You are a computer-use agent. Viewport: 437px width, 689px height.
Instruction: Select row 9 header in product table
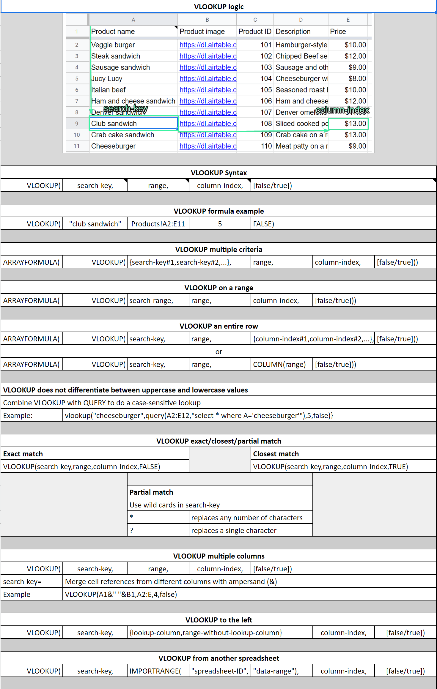coord(77,124)
